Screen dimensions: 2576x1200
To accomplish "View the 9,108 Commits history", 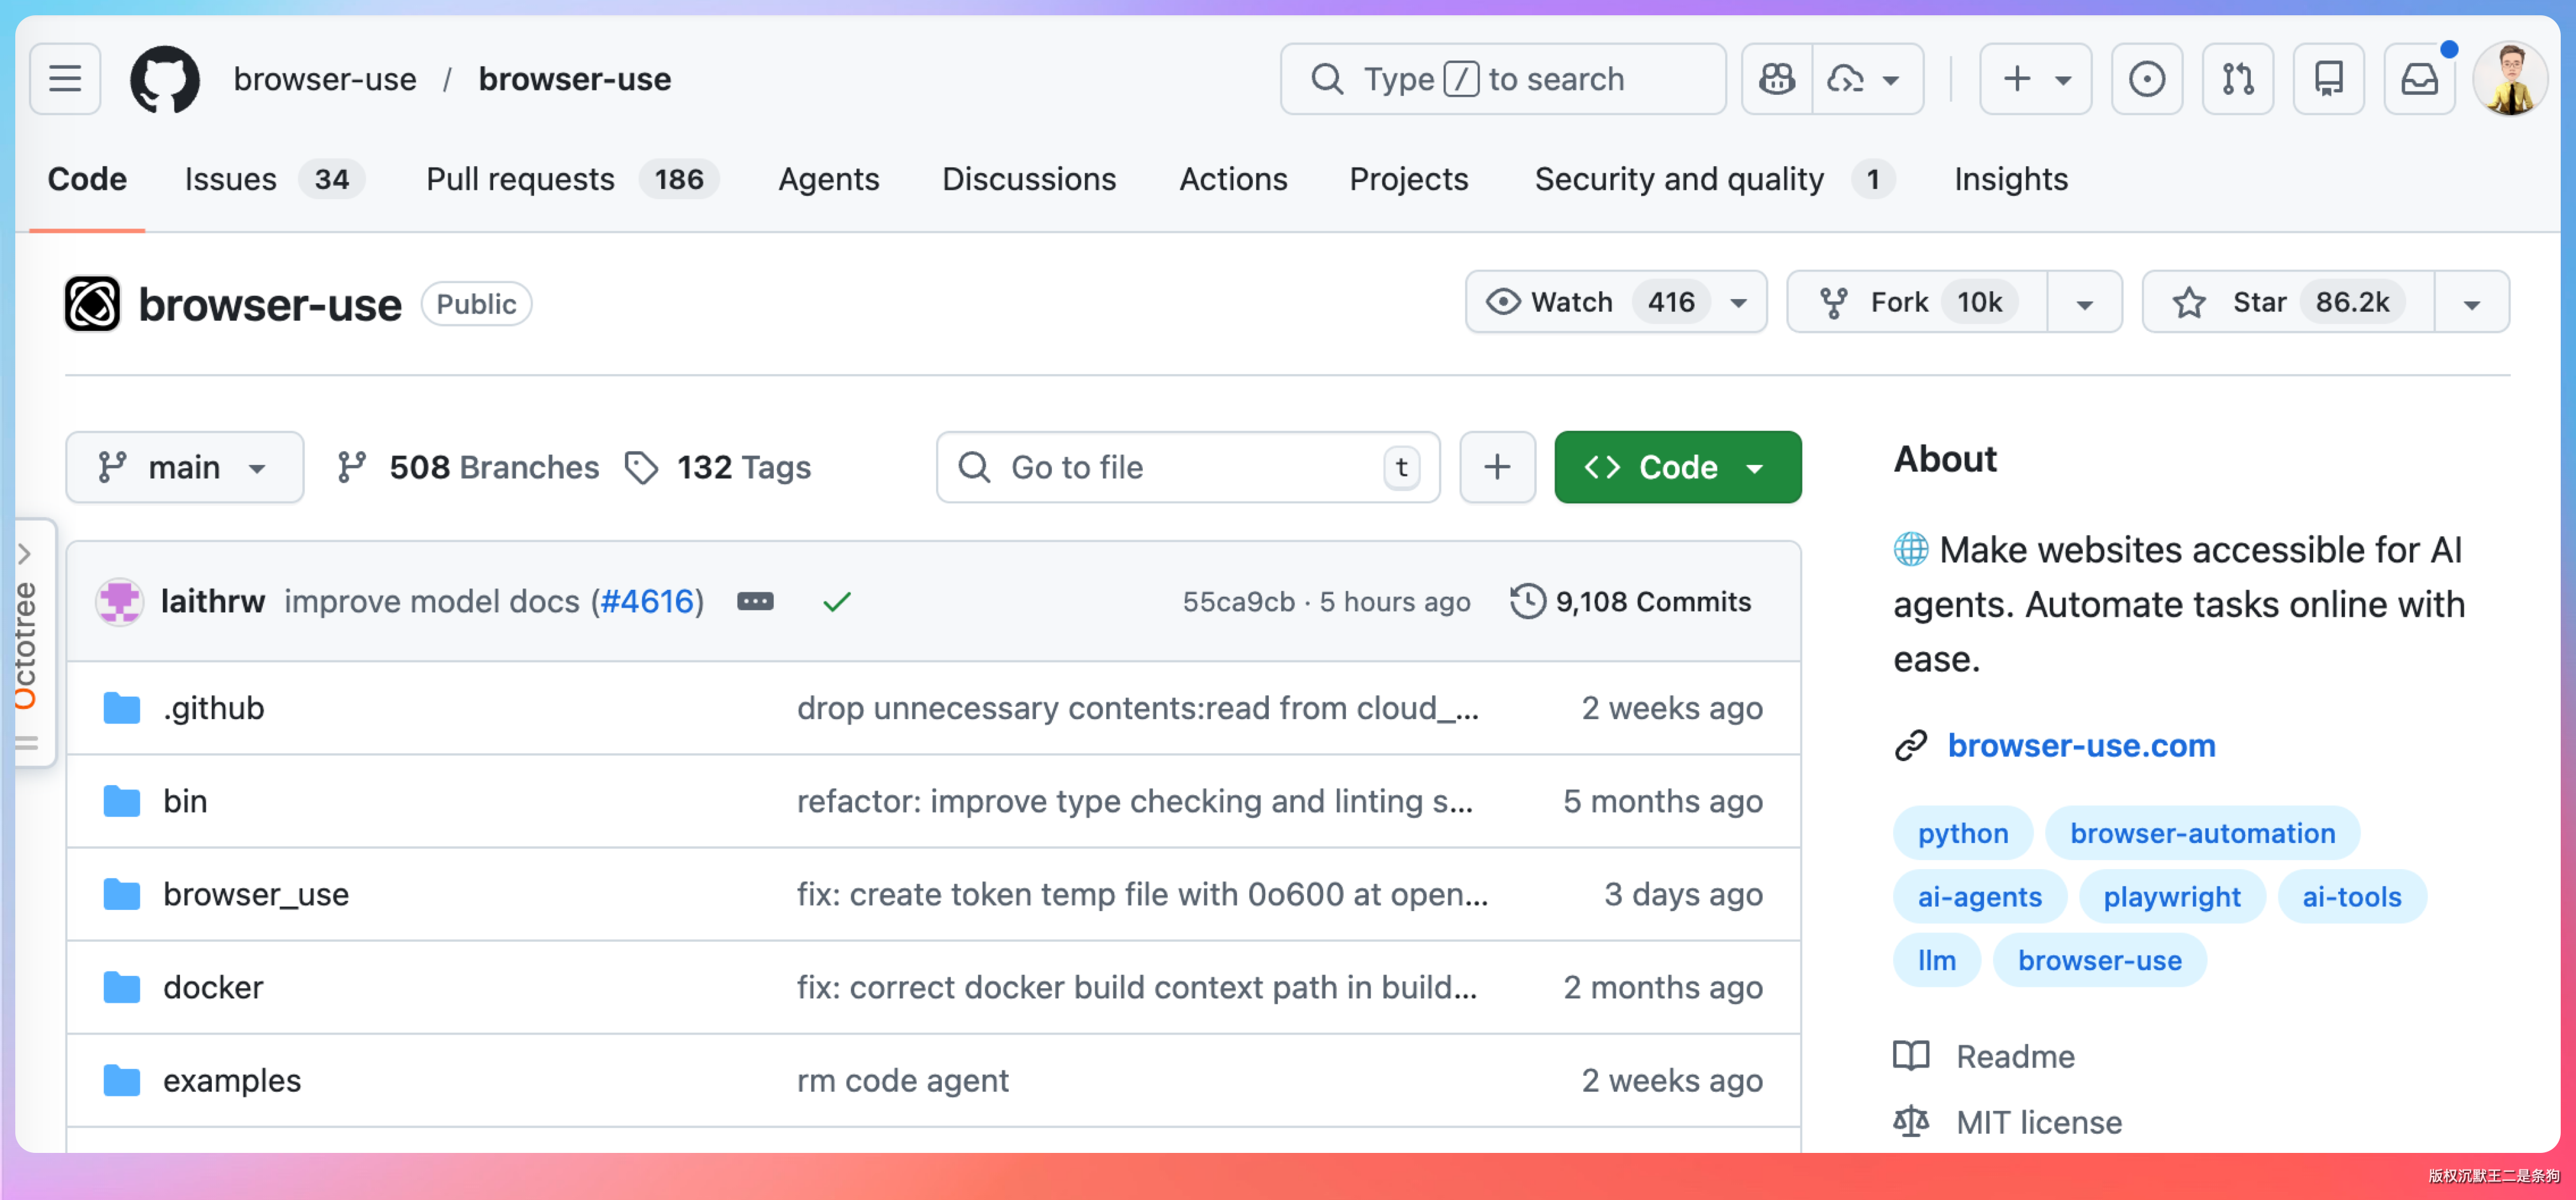I will pos(1631,601).
